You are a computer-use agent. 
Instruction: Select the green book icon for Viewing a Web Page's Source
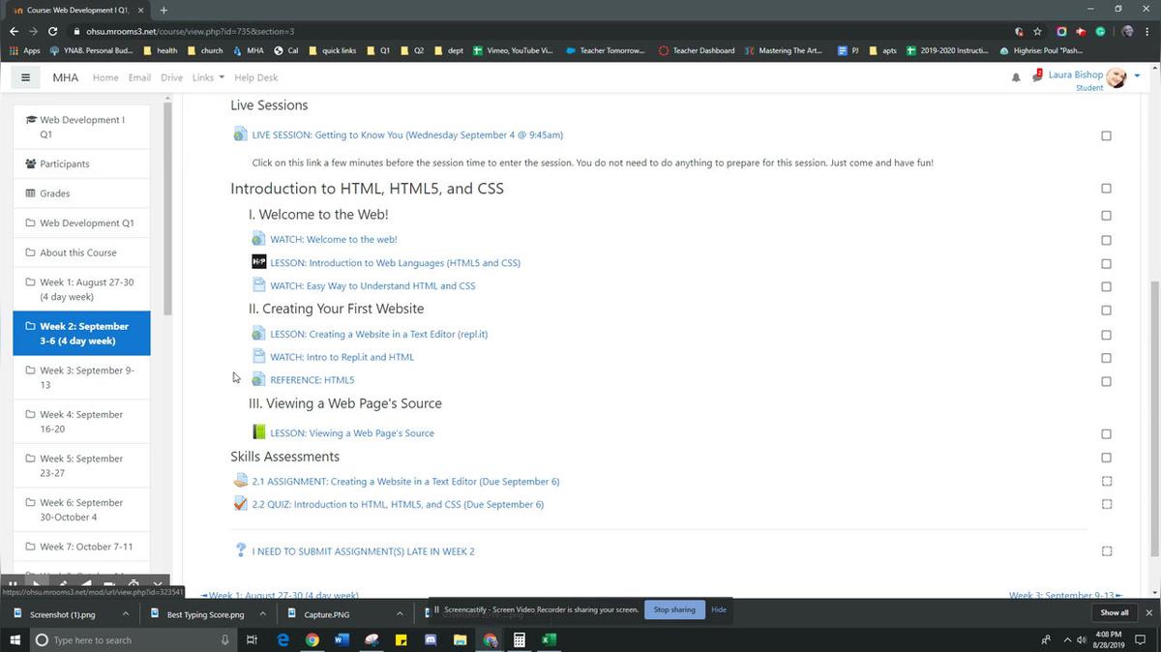[x=258, y=432]
